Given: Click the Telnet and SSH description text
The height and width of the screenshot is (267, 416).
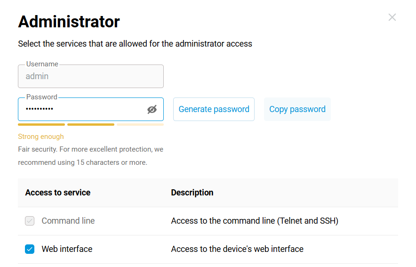Looking at the screenshot, I should pyautogui.click(x=255, y=221).
